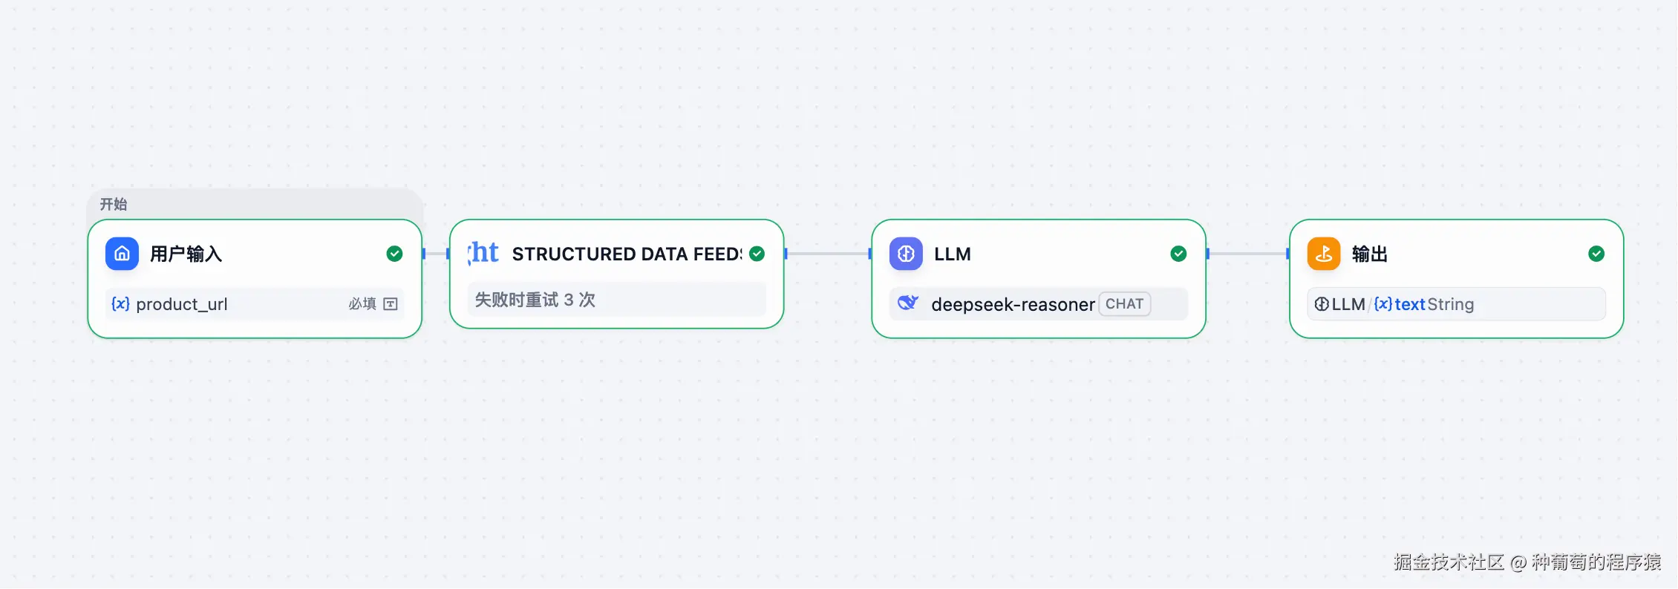The height and width of the screenshot is (589, 1678).
Task: Click the purple LLM node icon
Action: (x=906, y=254)
